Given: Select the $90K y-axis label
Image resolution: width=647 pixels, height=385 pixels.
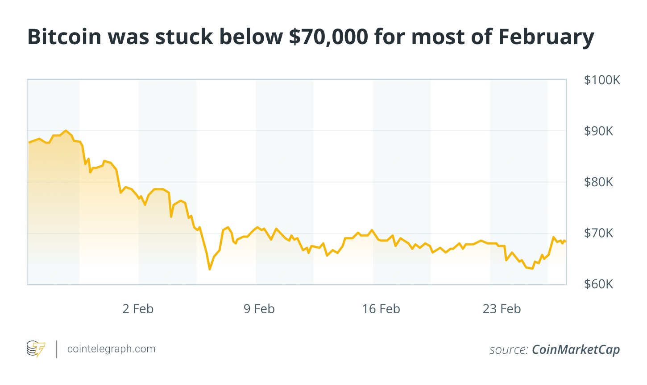Looking at the screenshot, I should (x=598, y=131).
